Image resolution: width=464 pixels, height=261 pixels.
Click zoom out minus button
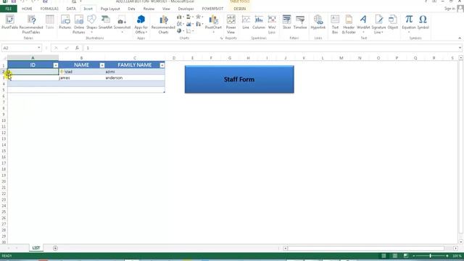click(x=414, y=256)
